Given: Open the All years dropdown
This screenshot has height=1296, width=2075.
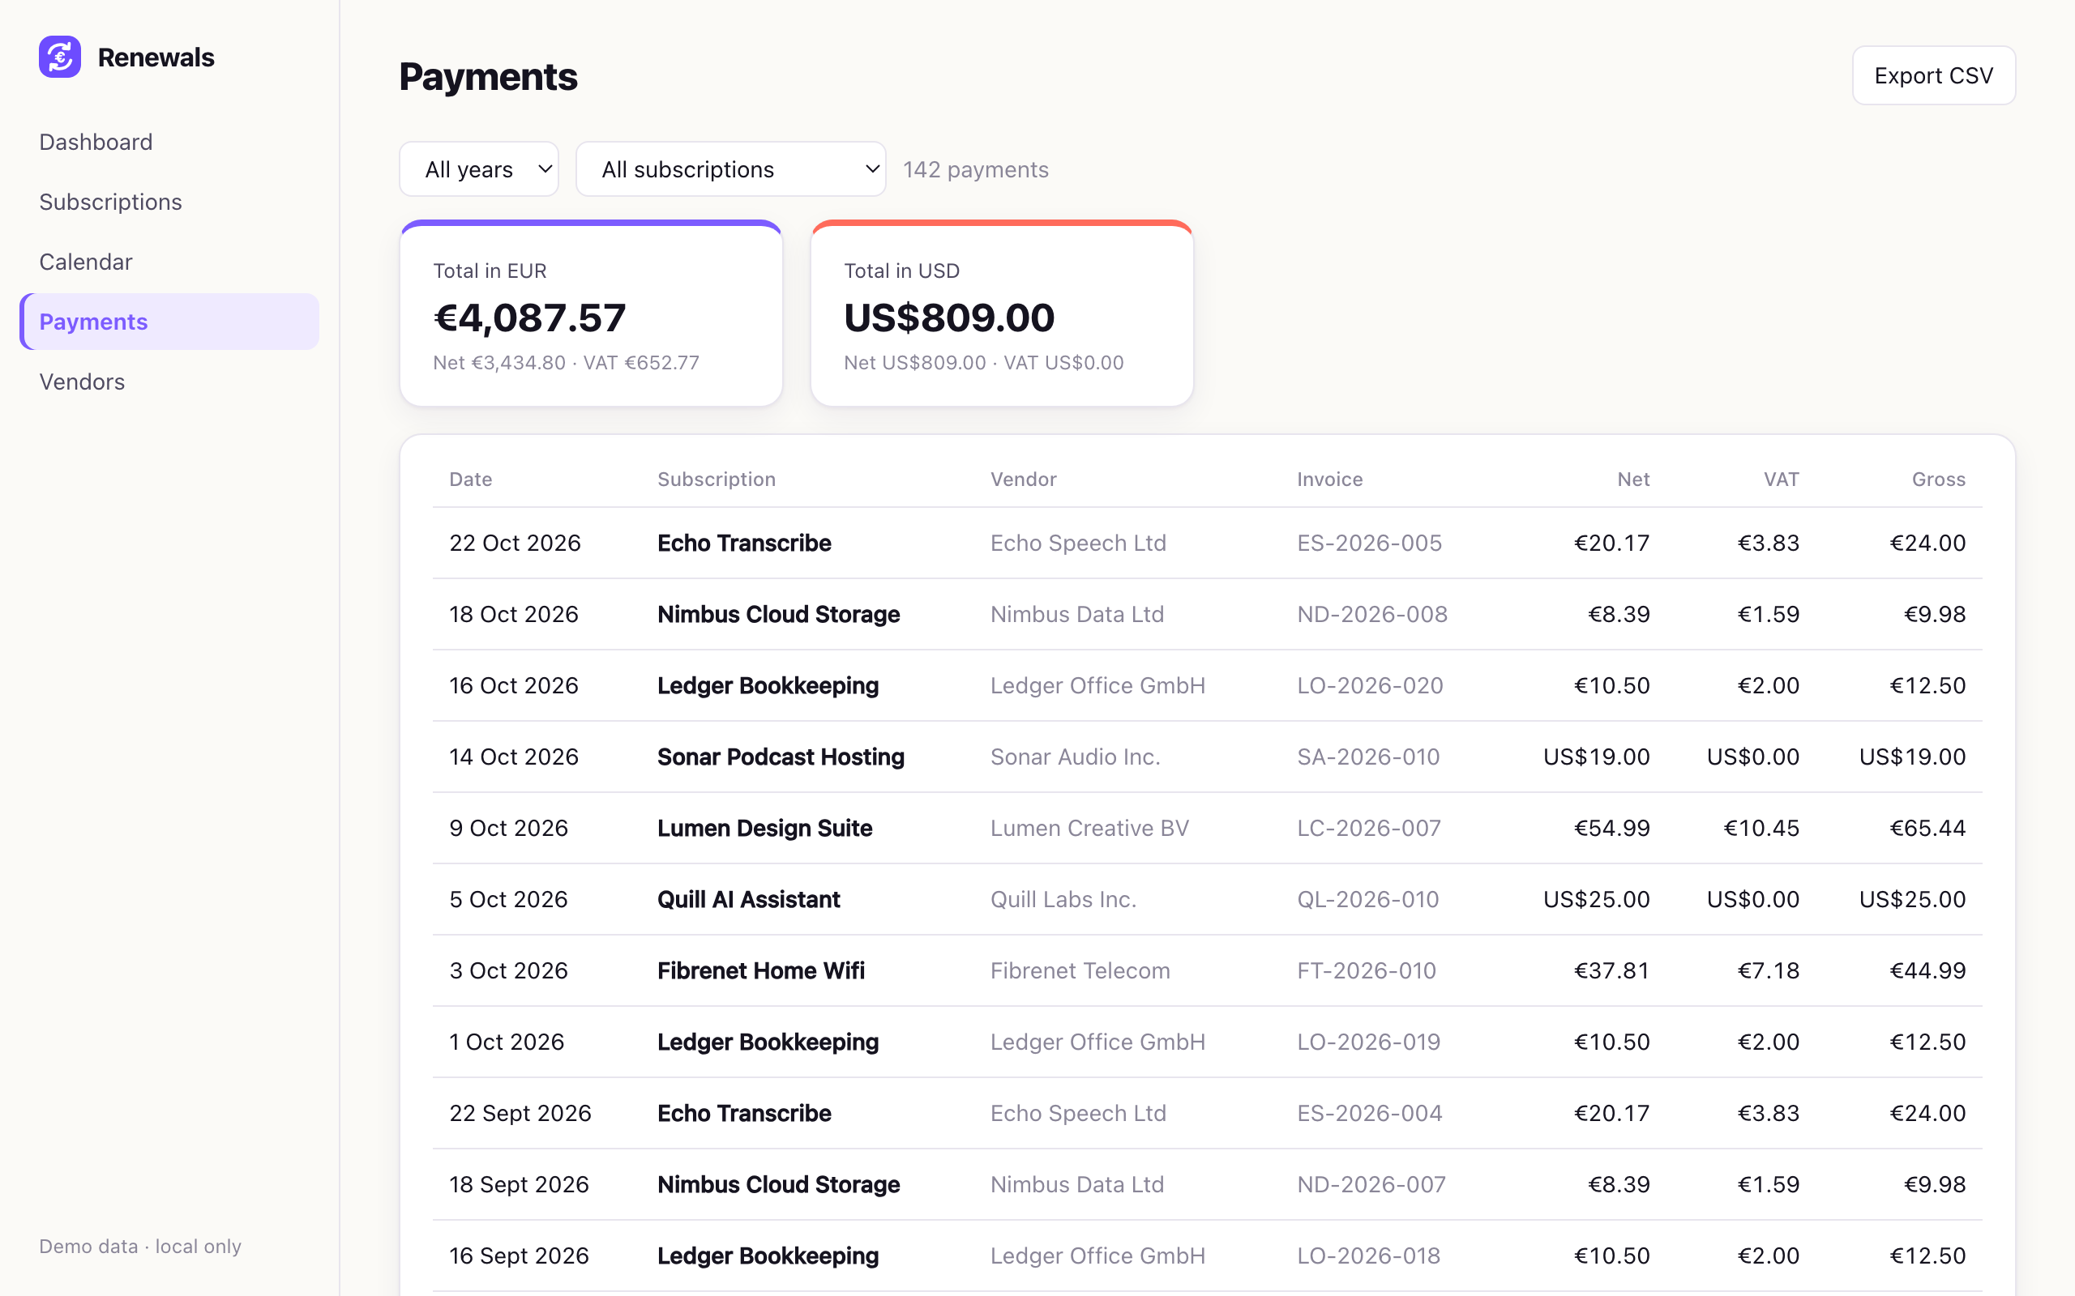Looking at the screenshot, I should pos(479,168).
